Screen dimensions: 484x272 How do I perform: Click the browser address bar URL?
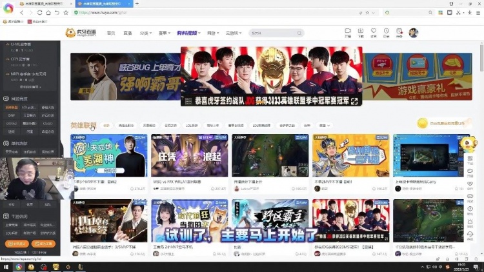[x=103, y=13]
